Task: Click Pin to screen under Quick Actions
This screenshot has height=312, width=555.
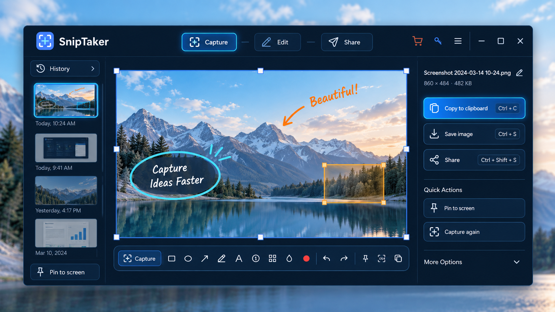Action: (474, 208)
